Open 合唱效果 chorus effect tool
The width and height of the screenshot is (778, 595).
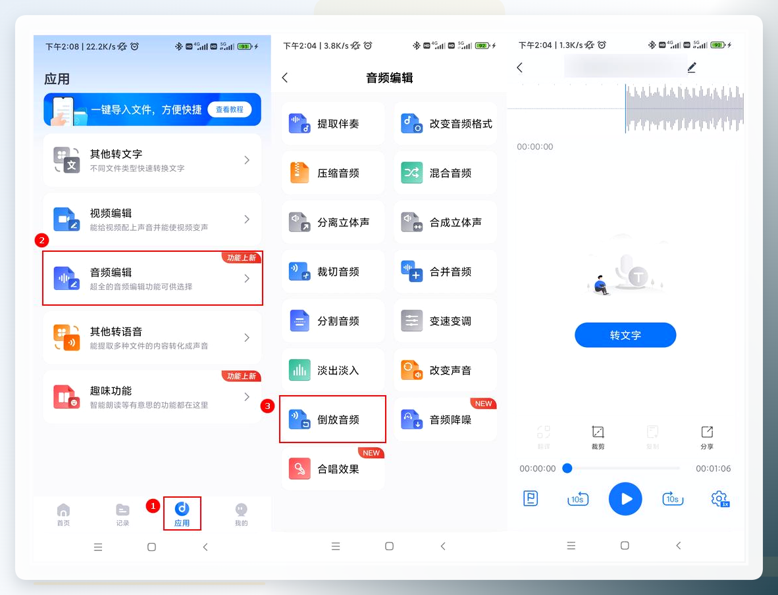333,469
